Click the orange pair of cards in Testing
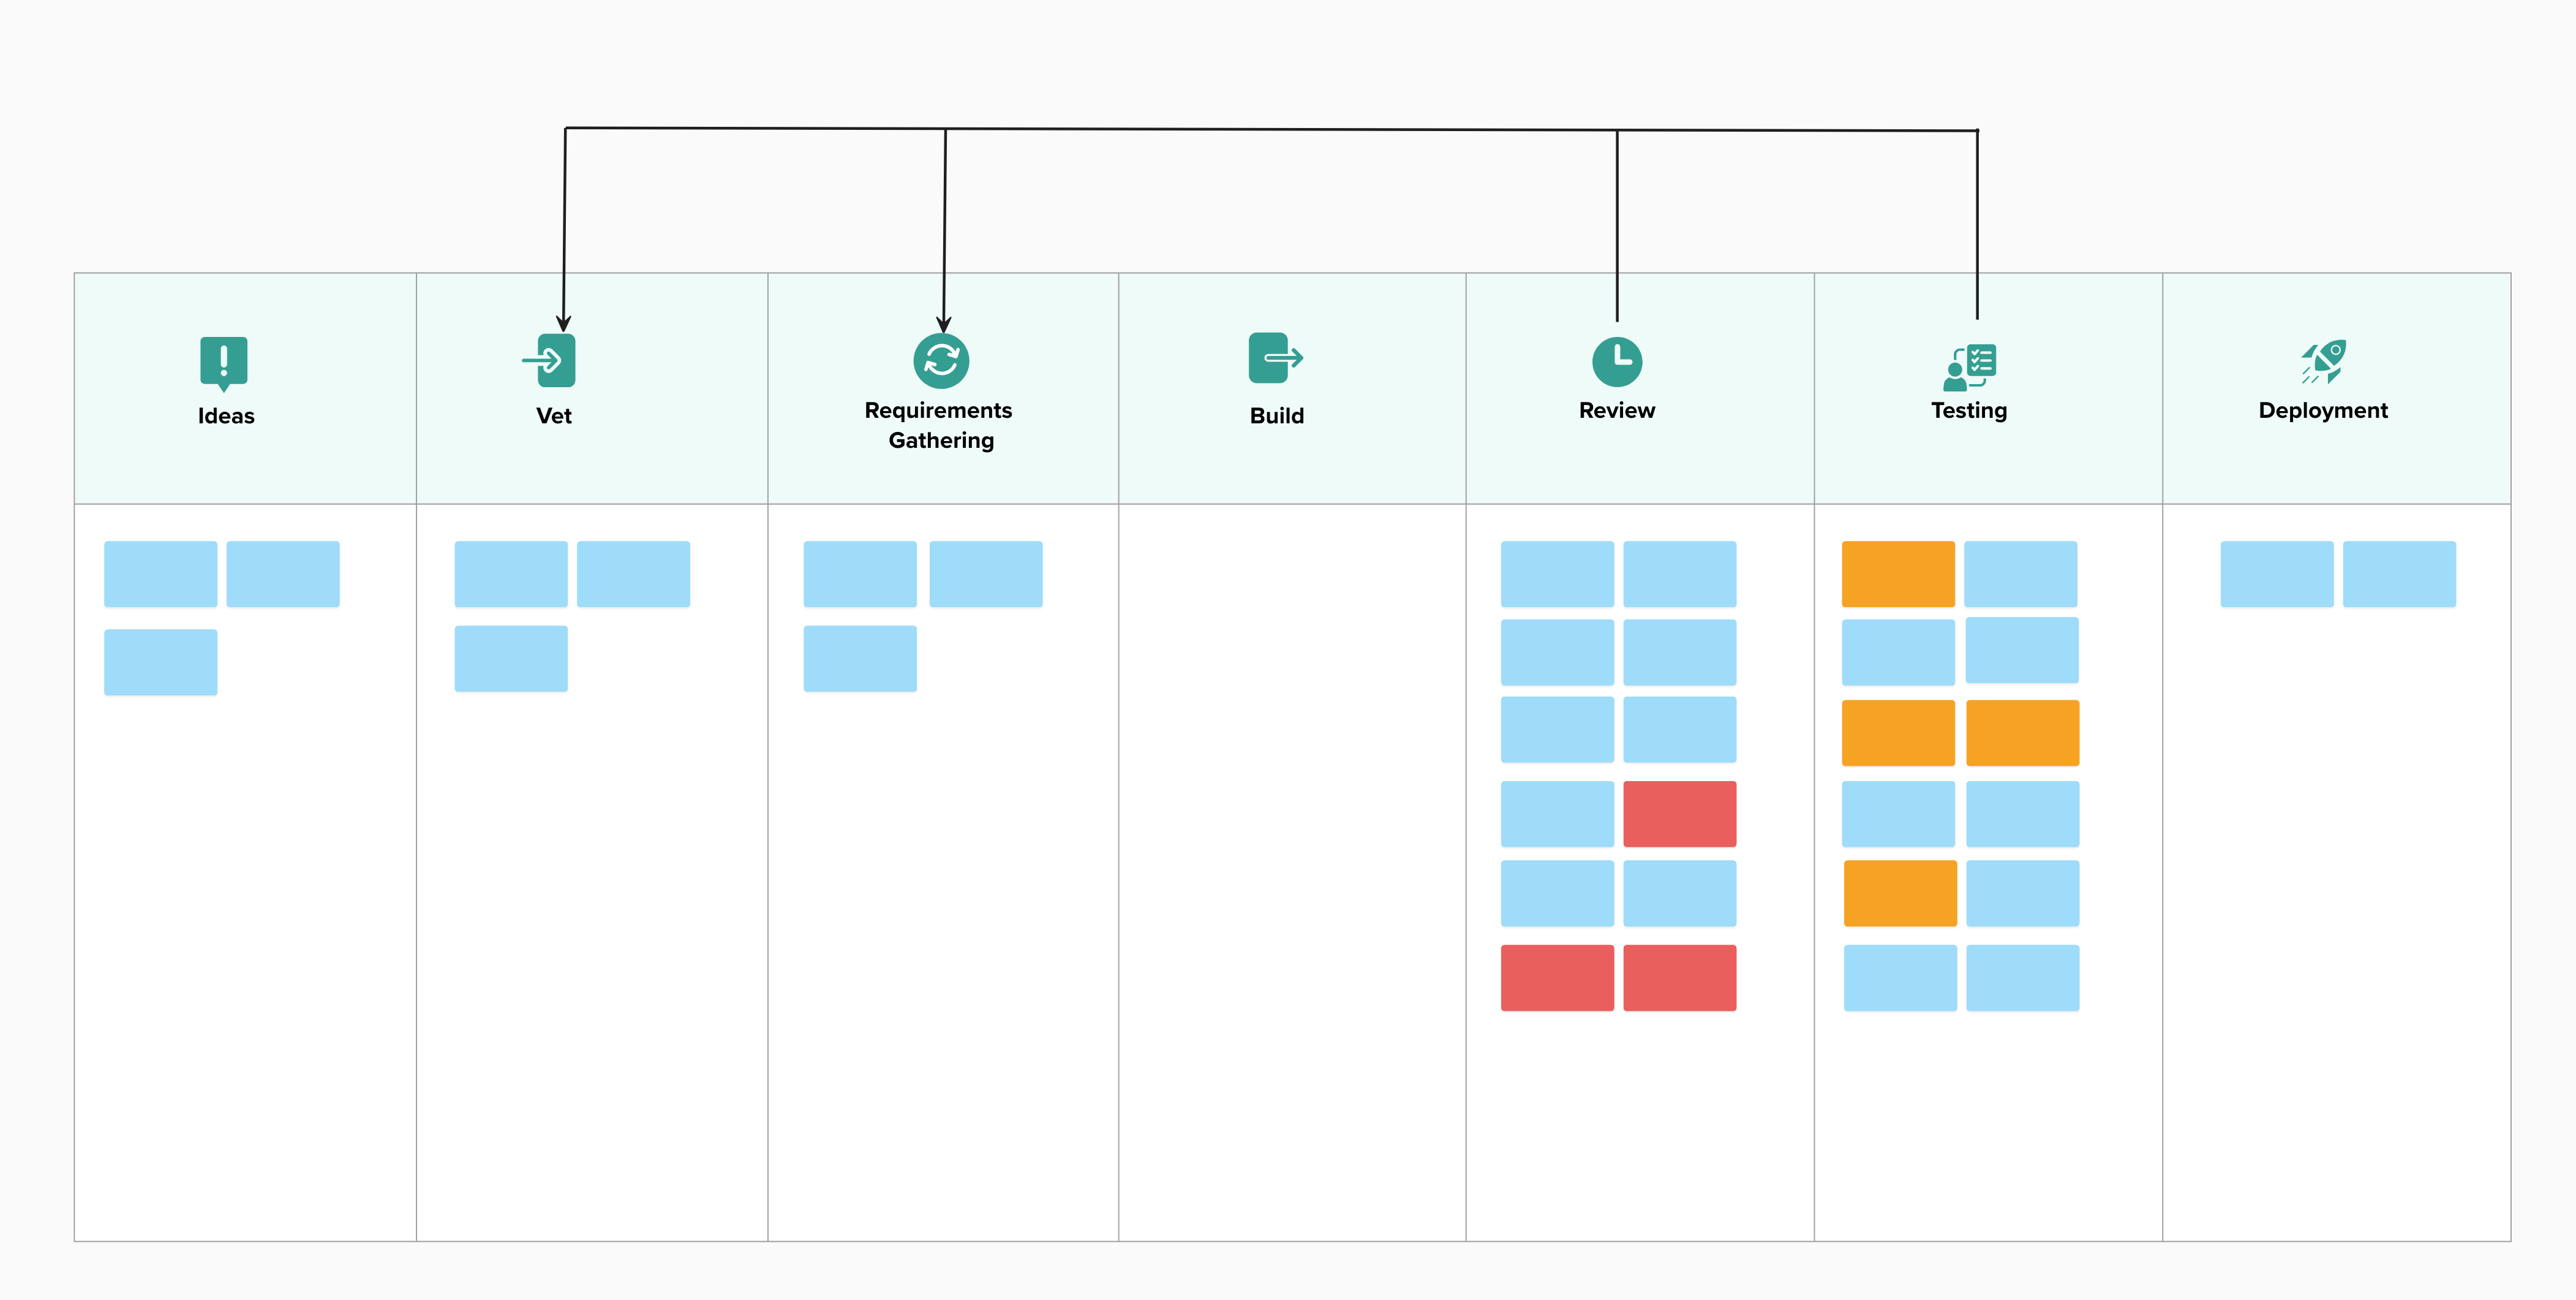The image size is (2576, 1300). 1960,733
